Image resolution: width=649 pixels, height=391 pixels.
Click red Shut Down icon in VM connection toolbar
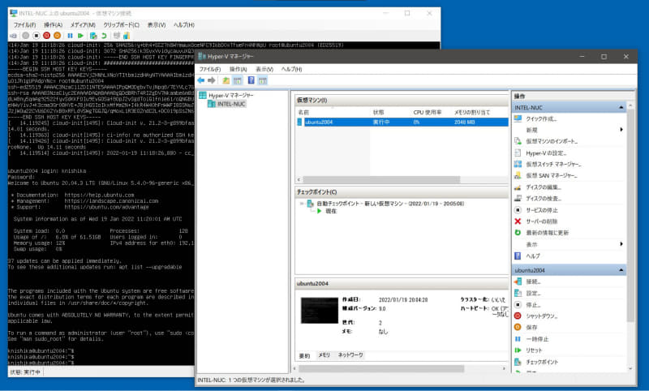coord(47,36)
